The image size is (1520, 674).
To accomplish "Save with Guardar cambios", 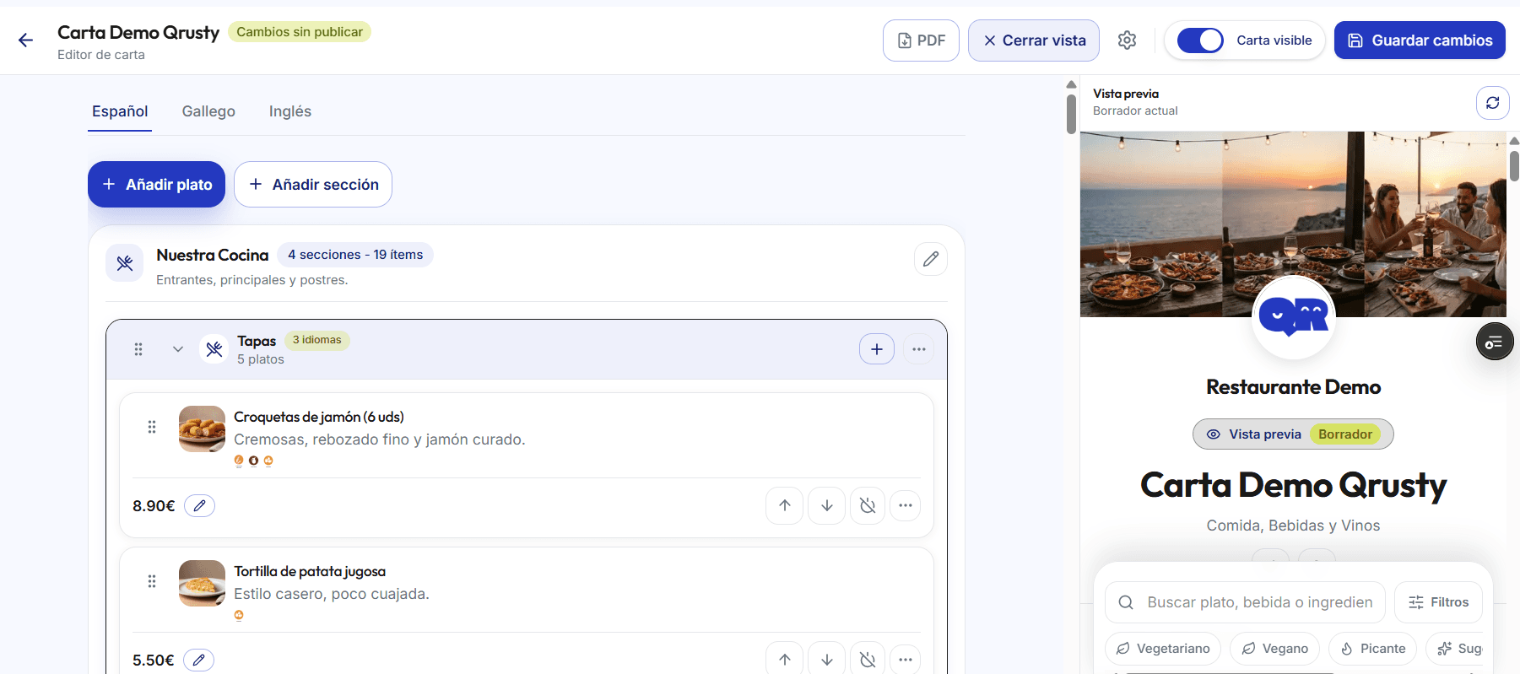I will (x=1420, y=40).
